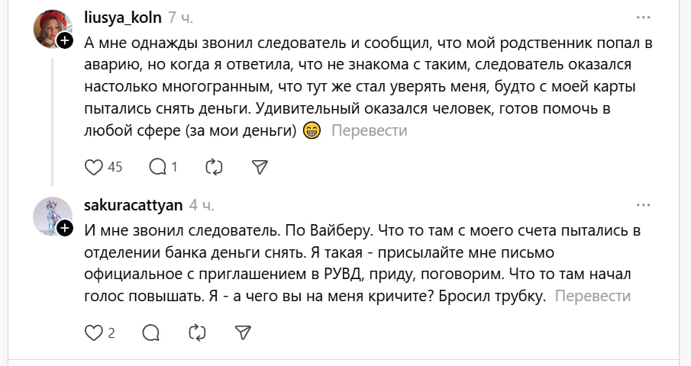This screenshot has height=366, width=691.
Task: Like sakuracattyan's comment with the heart
Action: coord(93,332)
